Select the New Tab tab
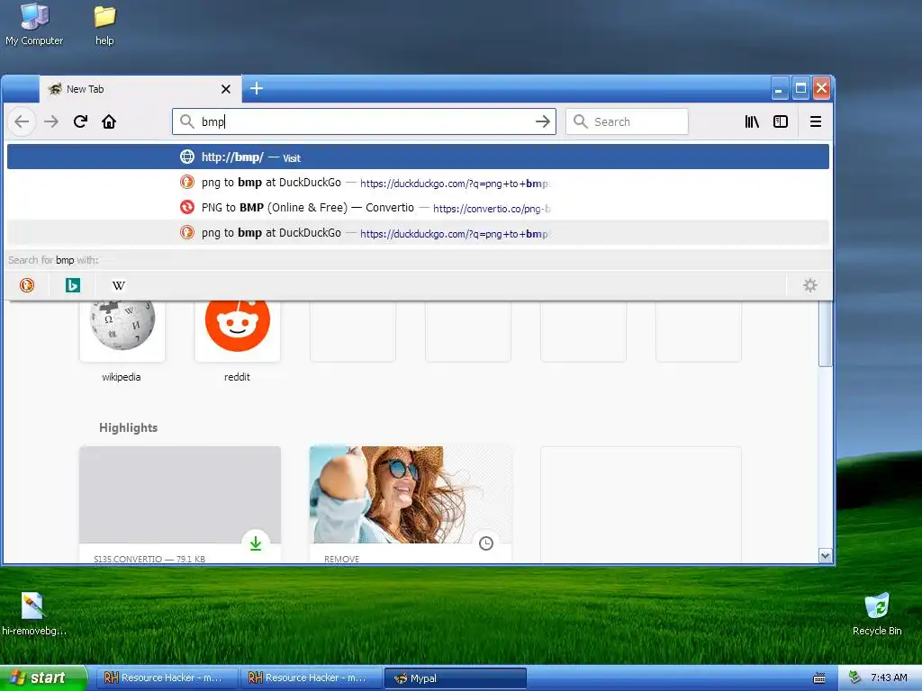 click(x=140, y=89)
